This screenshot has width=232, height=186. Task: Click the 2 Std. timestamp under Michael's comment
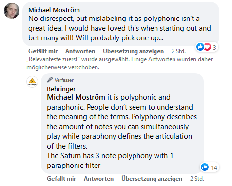click(x=178, y=51)
